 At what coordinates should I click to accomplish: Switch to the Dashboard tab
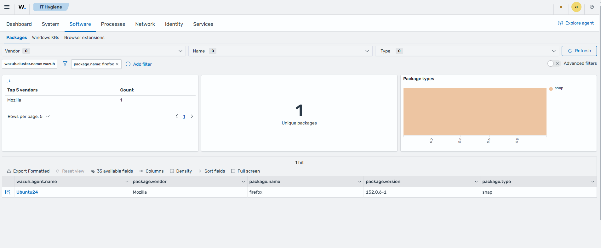click(19, 24)
